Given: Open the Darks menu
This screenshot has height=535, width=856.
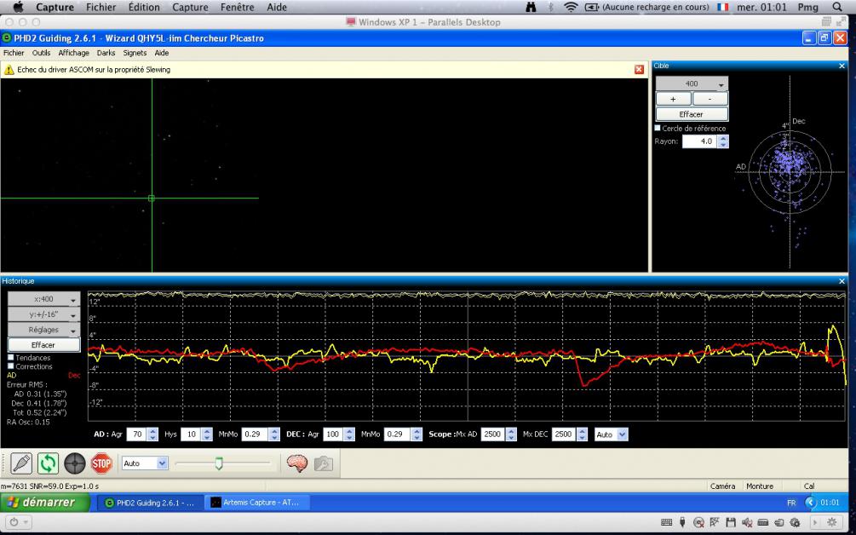Looking at the screenshot, I should tap(106, 53).
